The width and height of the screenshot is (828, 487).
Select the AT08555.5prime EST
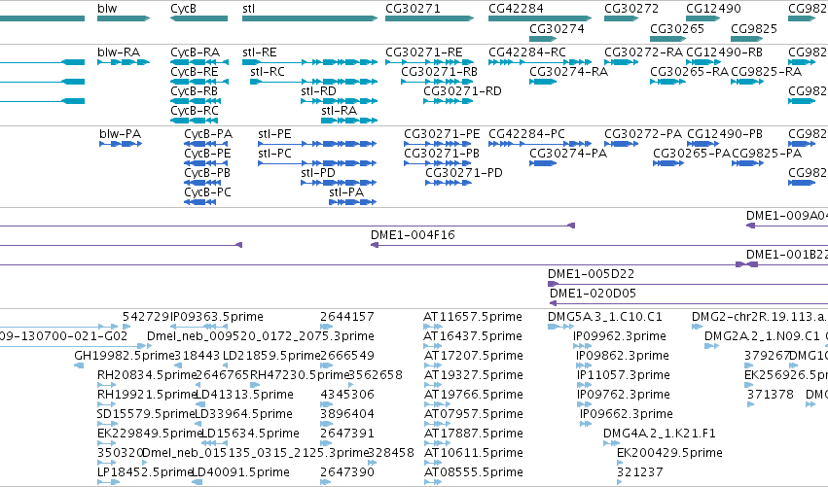pos(432,482)
